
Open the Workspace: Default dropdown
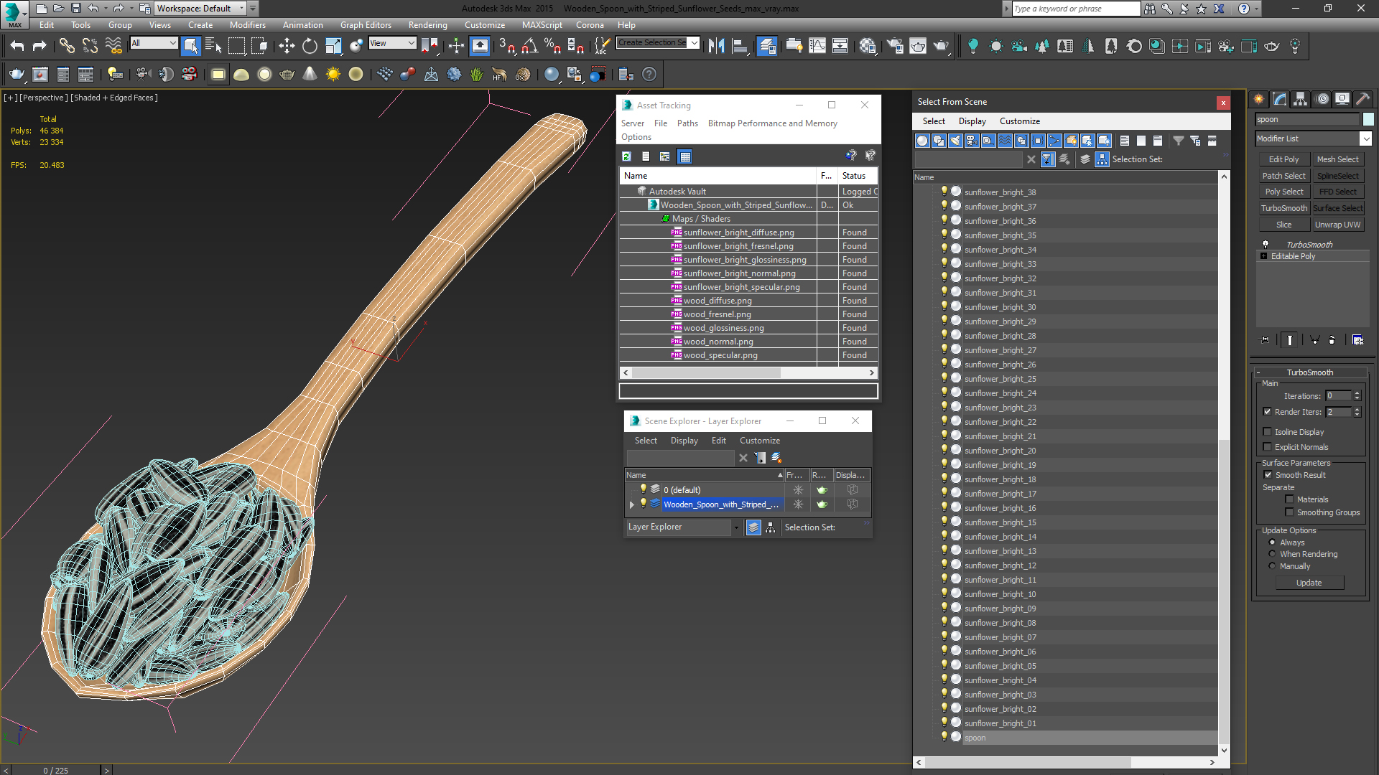point(241,9)
